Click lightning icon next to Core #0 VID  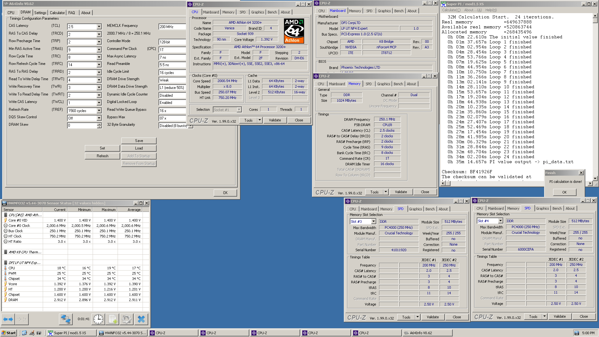[x=5, y=220]
